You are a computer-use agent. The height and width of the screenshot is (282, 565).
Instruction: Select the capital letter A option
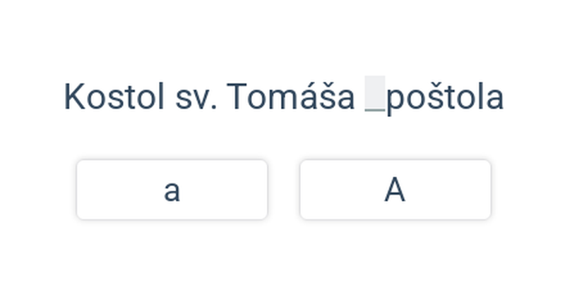coord(395,190)
